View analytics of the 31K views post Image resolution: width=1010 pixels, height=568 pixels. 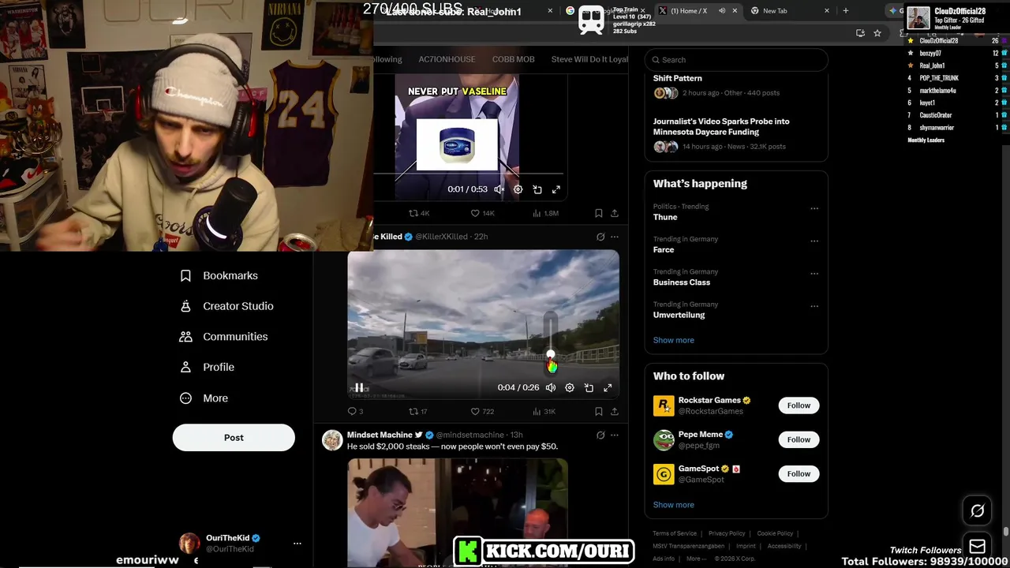[544, 411]
